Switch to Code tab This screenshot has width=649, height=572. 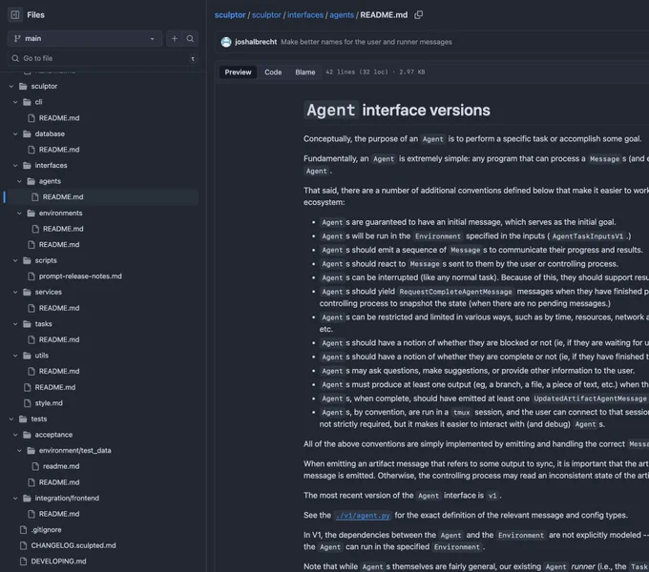273,71
